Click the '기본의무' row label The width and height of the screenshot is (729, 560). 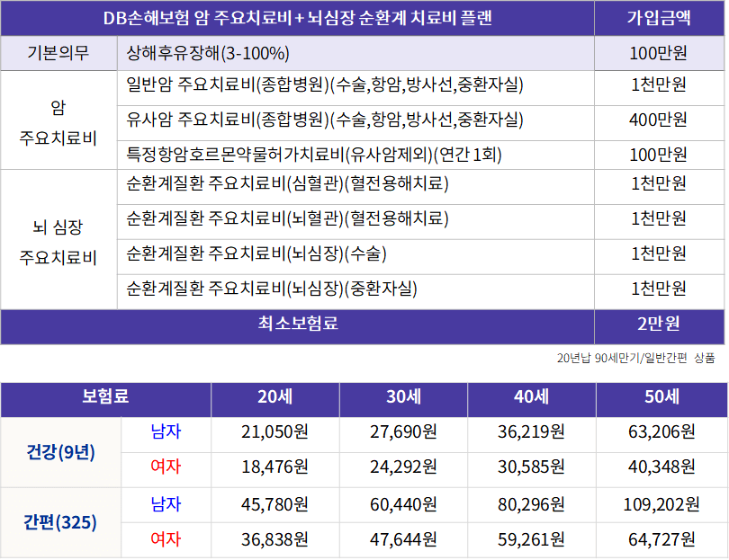[x=58, y=53]
